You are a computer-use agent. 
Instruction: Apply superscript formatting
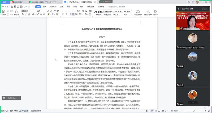[38, 14]
